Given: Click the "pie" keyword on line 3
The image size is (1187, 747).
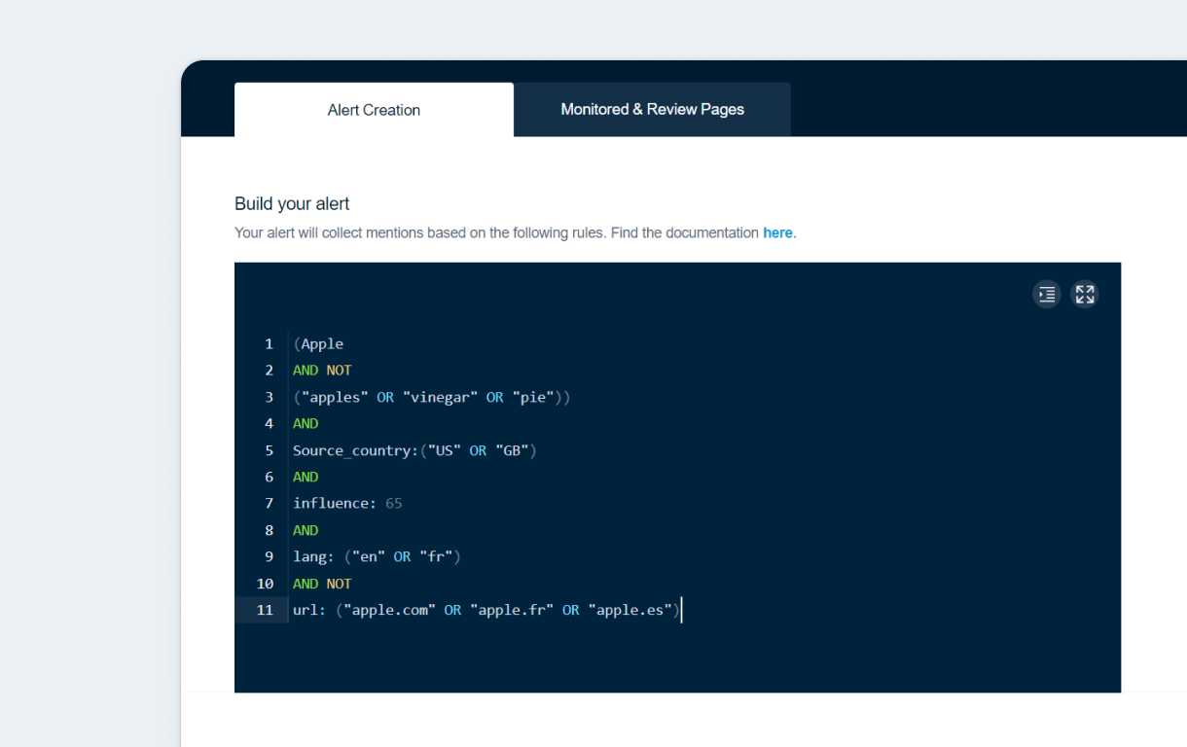Looking at the screenshot, I should point(533,397).
